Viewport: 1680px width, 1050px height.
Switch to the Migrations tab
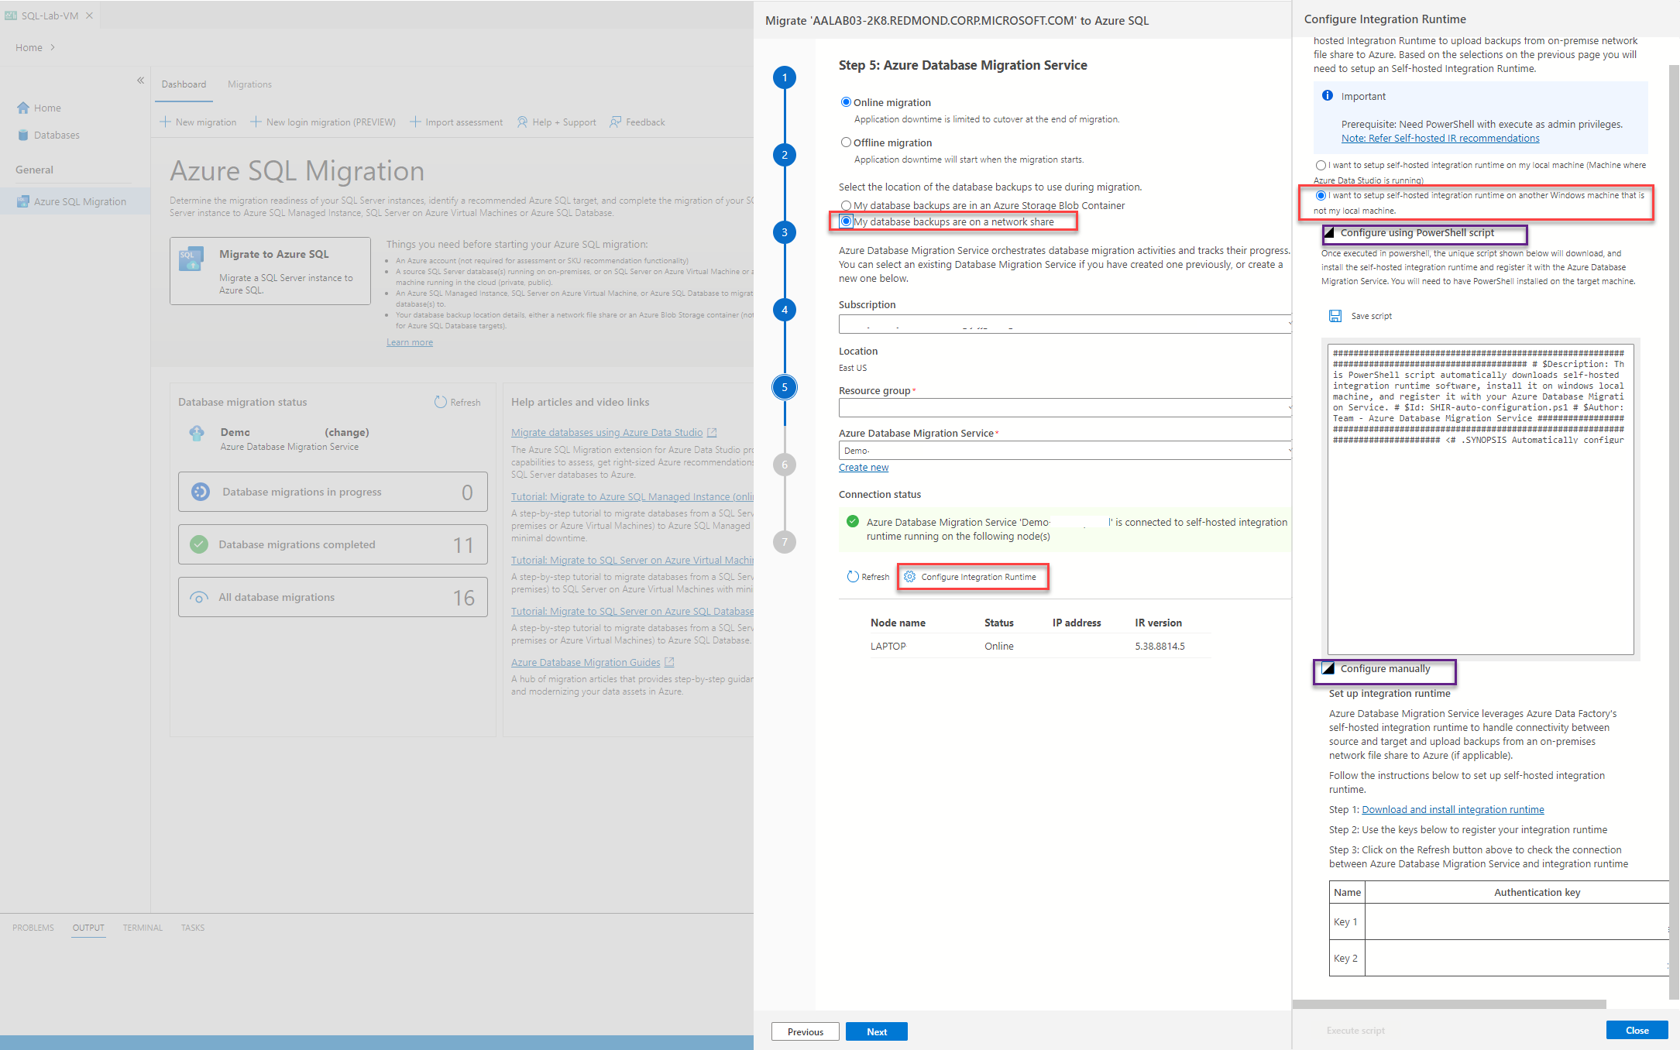(x=249, y=84)
